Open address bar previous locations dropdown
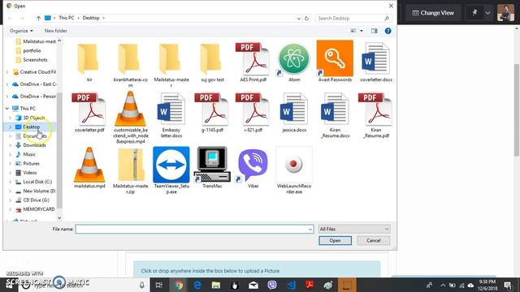The image size is (520, 292). (298, 18)
